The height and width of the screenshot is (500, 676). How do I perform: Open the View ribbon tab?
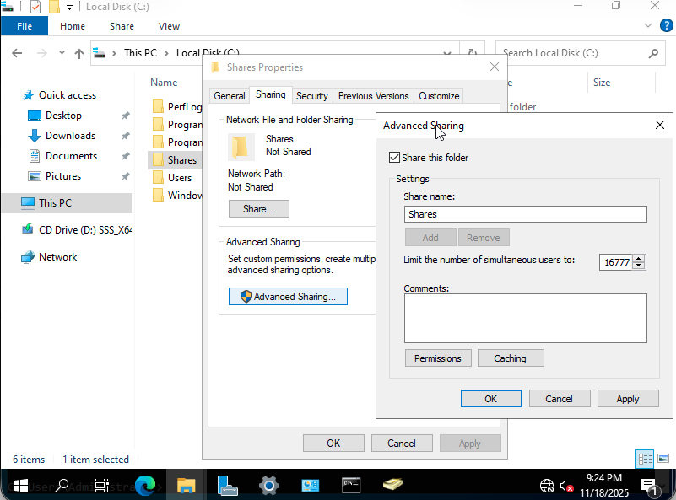[169, 26]
